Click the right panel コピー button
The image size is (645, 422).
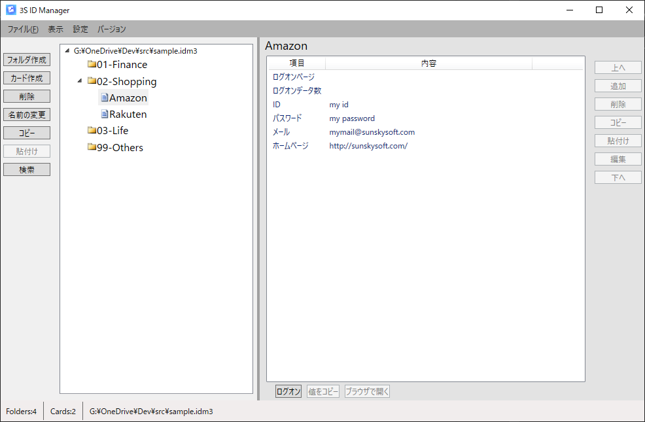click(618, 122)
